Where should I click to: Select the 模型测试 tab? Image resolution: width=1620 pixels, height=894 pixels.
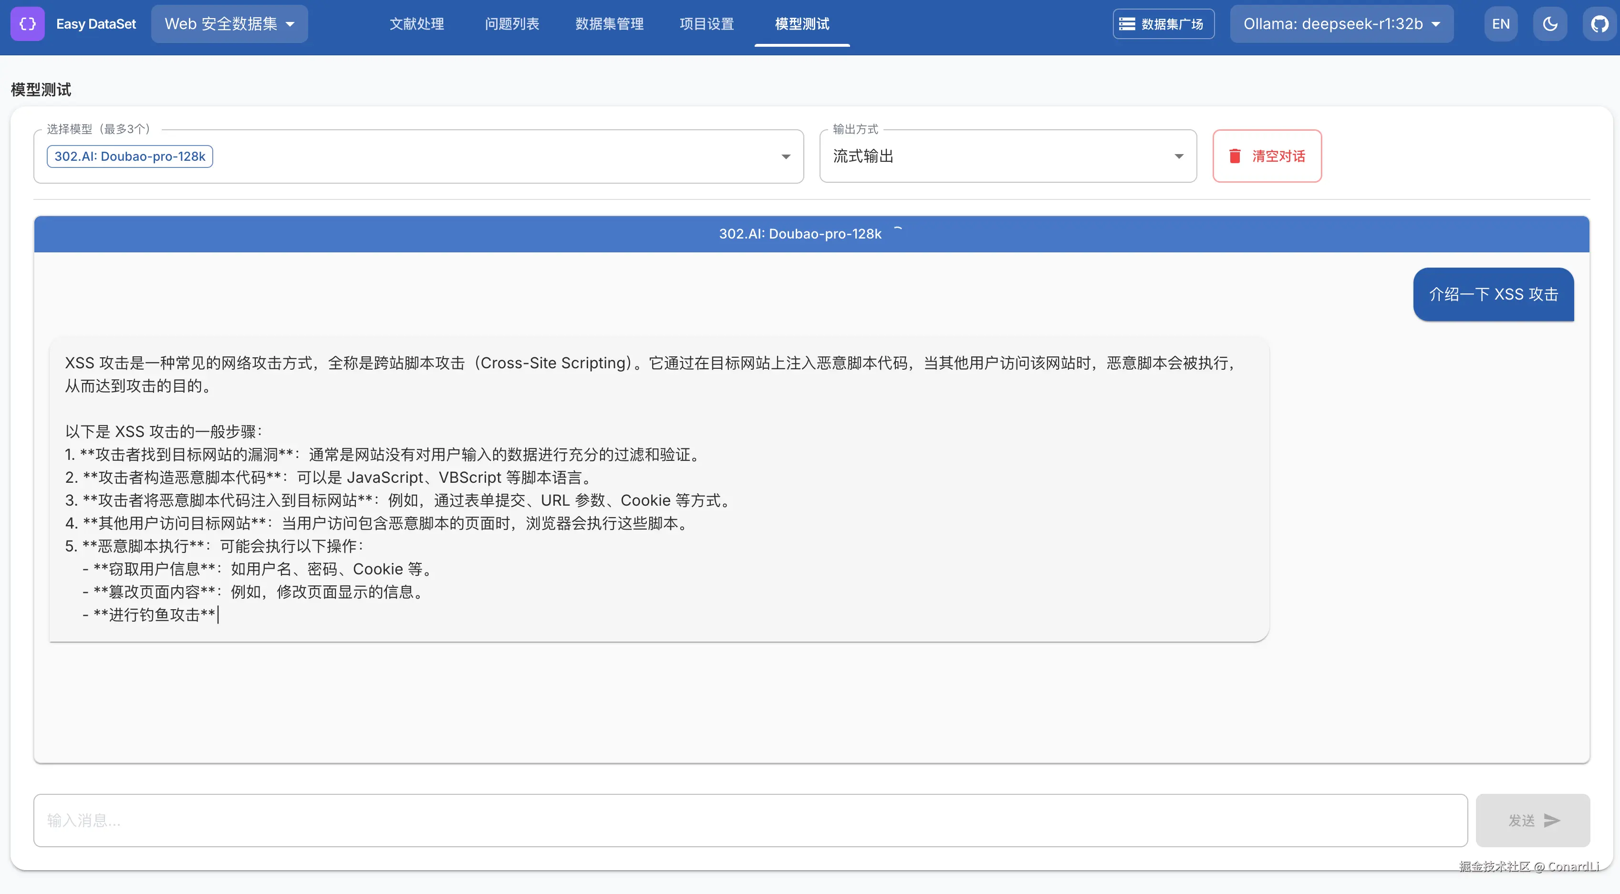[802, 24]
